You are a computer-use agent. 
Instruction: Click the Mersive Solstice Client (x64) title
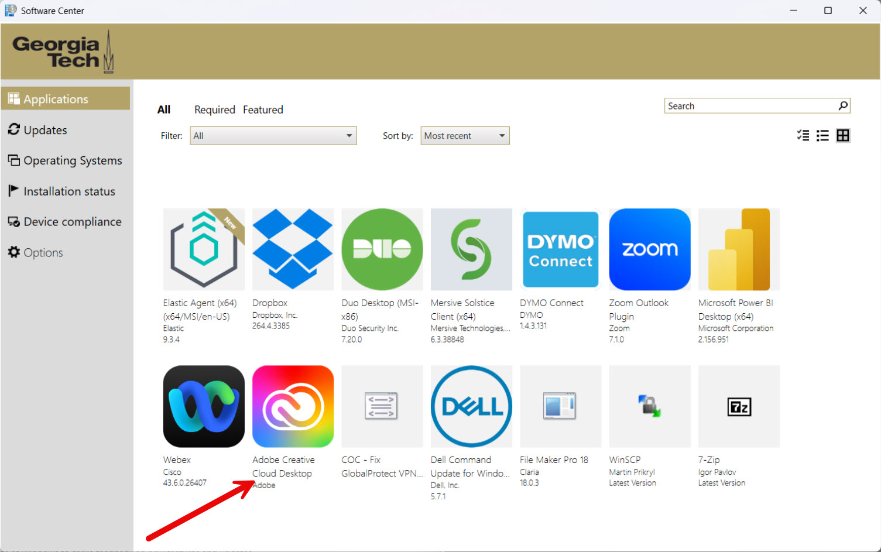tap(462, 310)
